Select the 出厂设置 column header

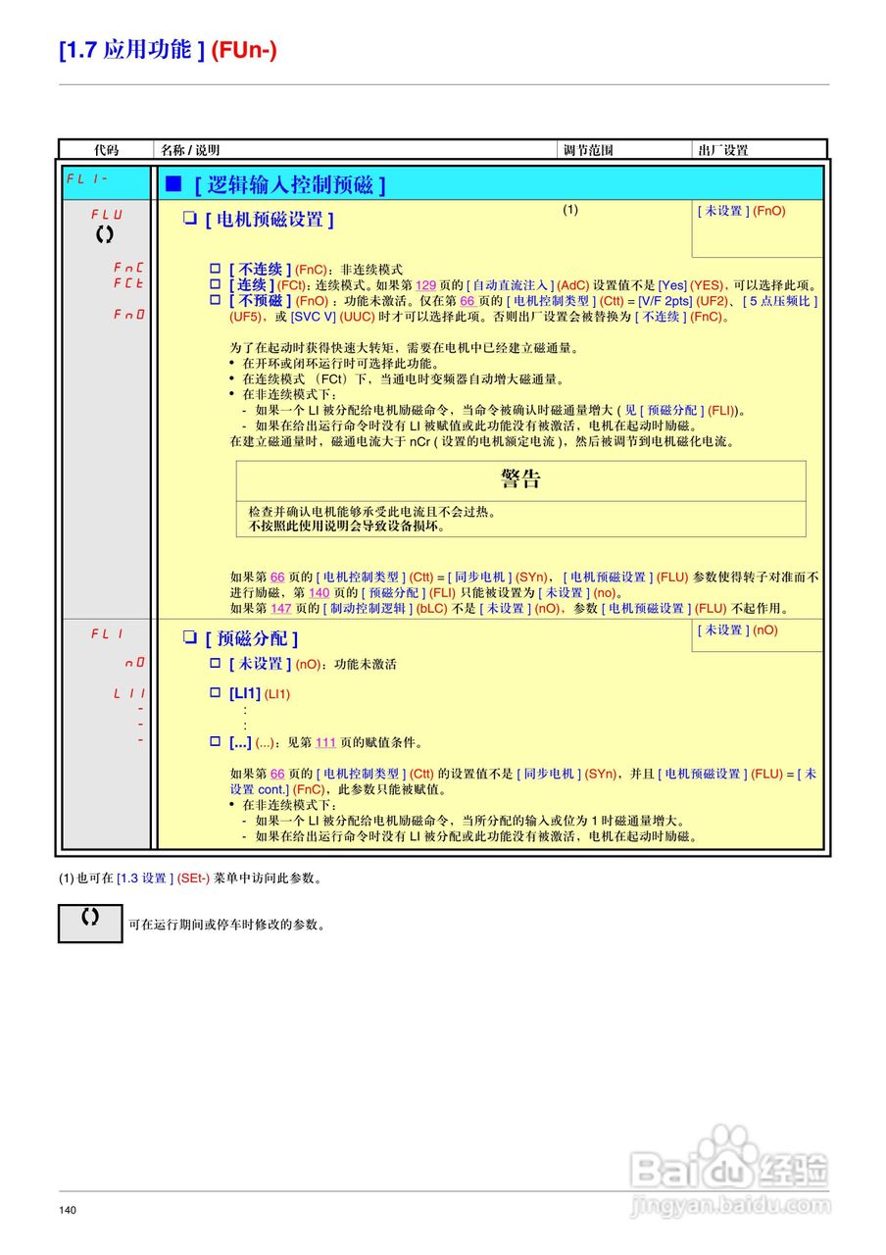tap(722, 148)
